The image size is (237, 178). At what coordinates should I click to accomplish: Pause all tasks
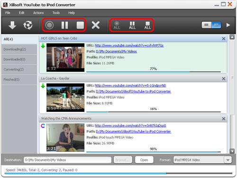(132, 25)
